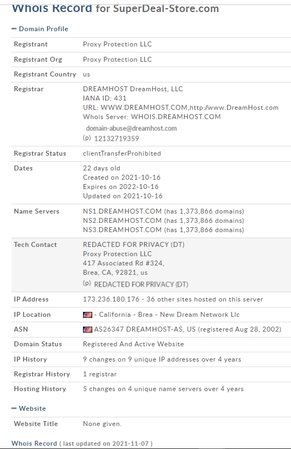Click the Whois Record last updated heading
Viewport: 291px width, 449px height.
coord(82,444)
